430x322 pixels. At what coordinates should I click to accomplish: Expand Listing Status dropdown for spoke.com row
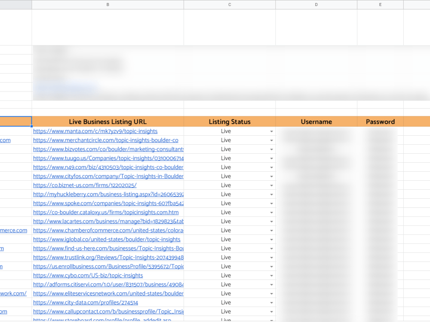click(x=271, y=204)
